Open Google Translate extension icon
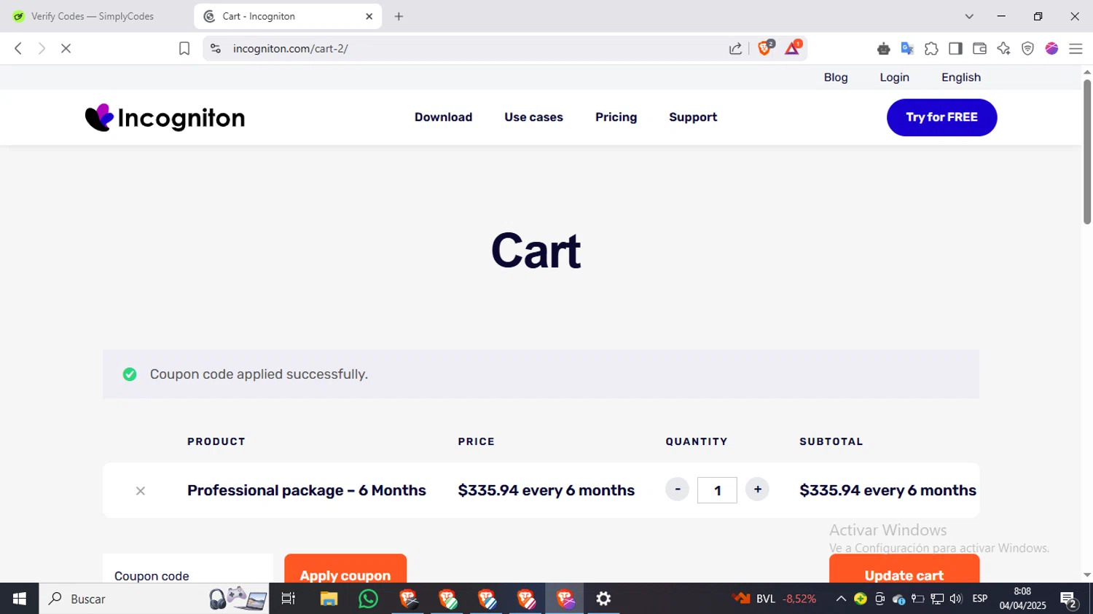This screenshot has height=614, width=1093. (x=907, y=48)
